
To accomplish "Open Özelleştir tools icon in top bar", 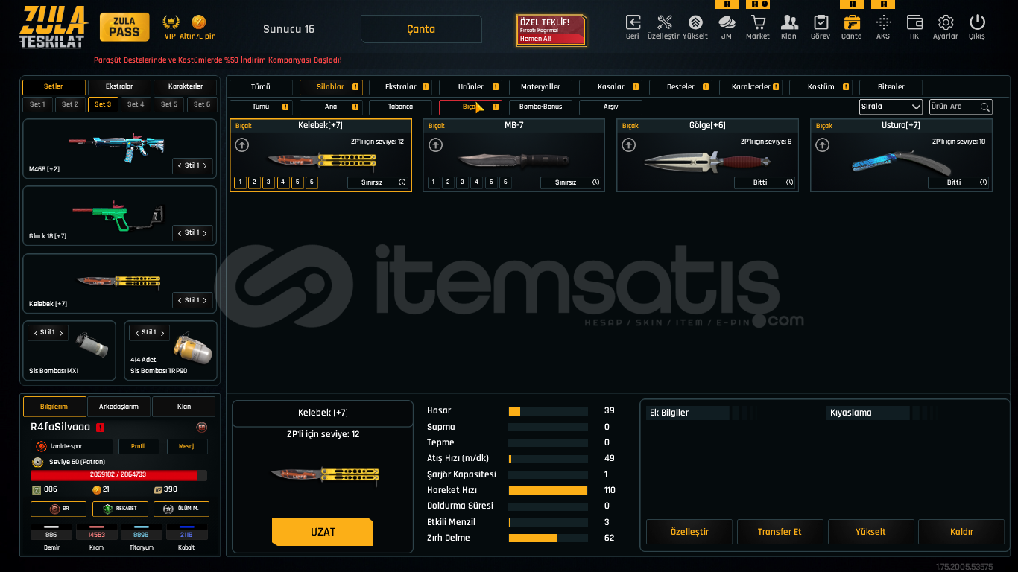I will [x=665, y=22].
